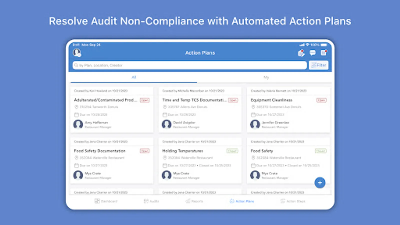This screenshot has height=225, width=400.
Task: Go to Audits in bottom navigation
Action: coord(151,201)
